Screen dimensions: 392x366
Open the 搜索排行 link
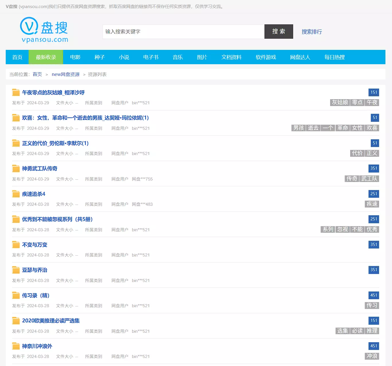click(311, 32)
